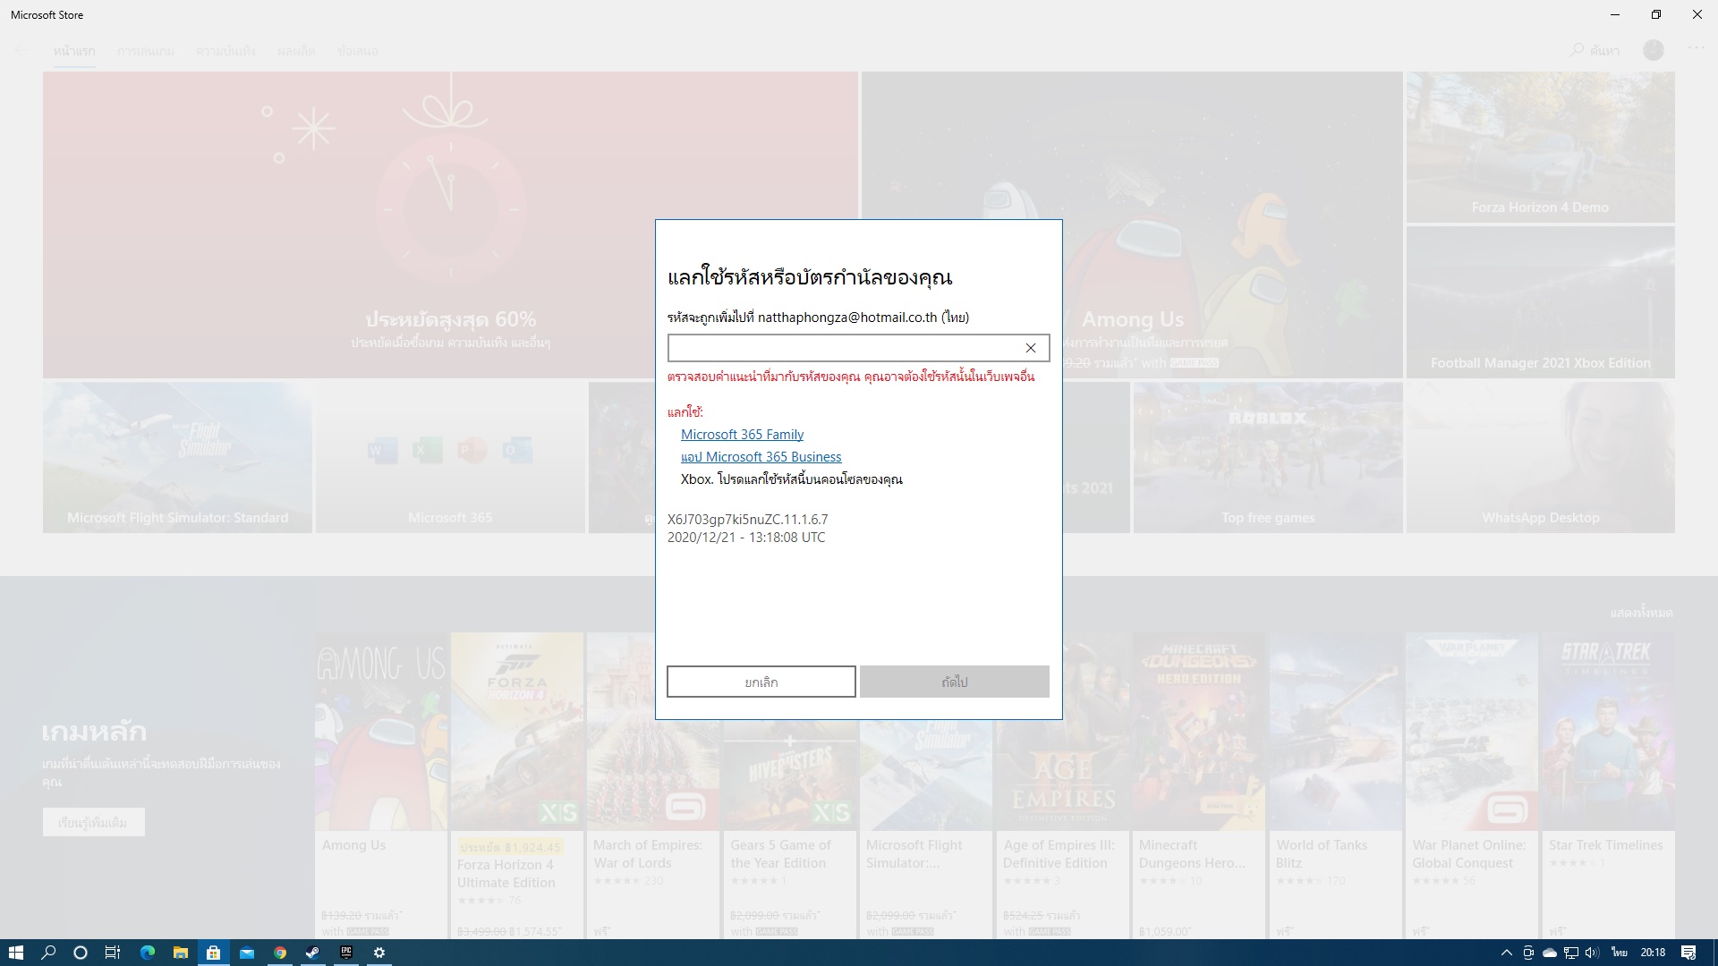Switch to the ผลผลิต (Productivity) tab
The height and width of the screenshot is (966, 1718).
pos(296,51)
